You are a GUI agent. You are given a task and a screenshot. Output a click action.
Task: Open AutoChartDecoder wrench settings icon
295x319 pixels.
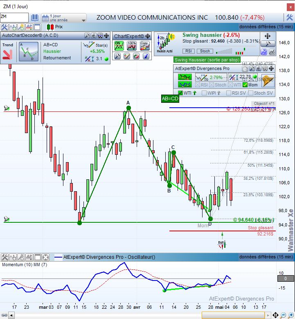click(x=87, y=36)
